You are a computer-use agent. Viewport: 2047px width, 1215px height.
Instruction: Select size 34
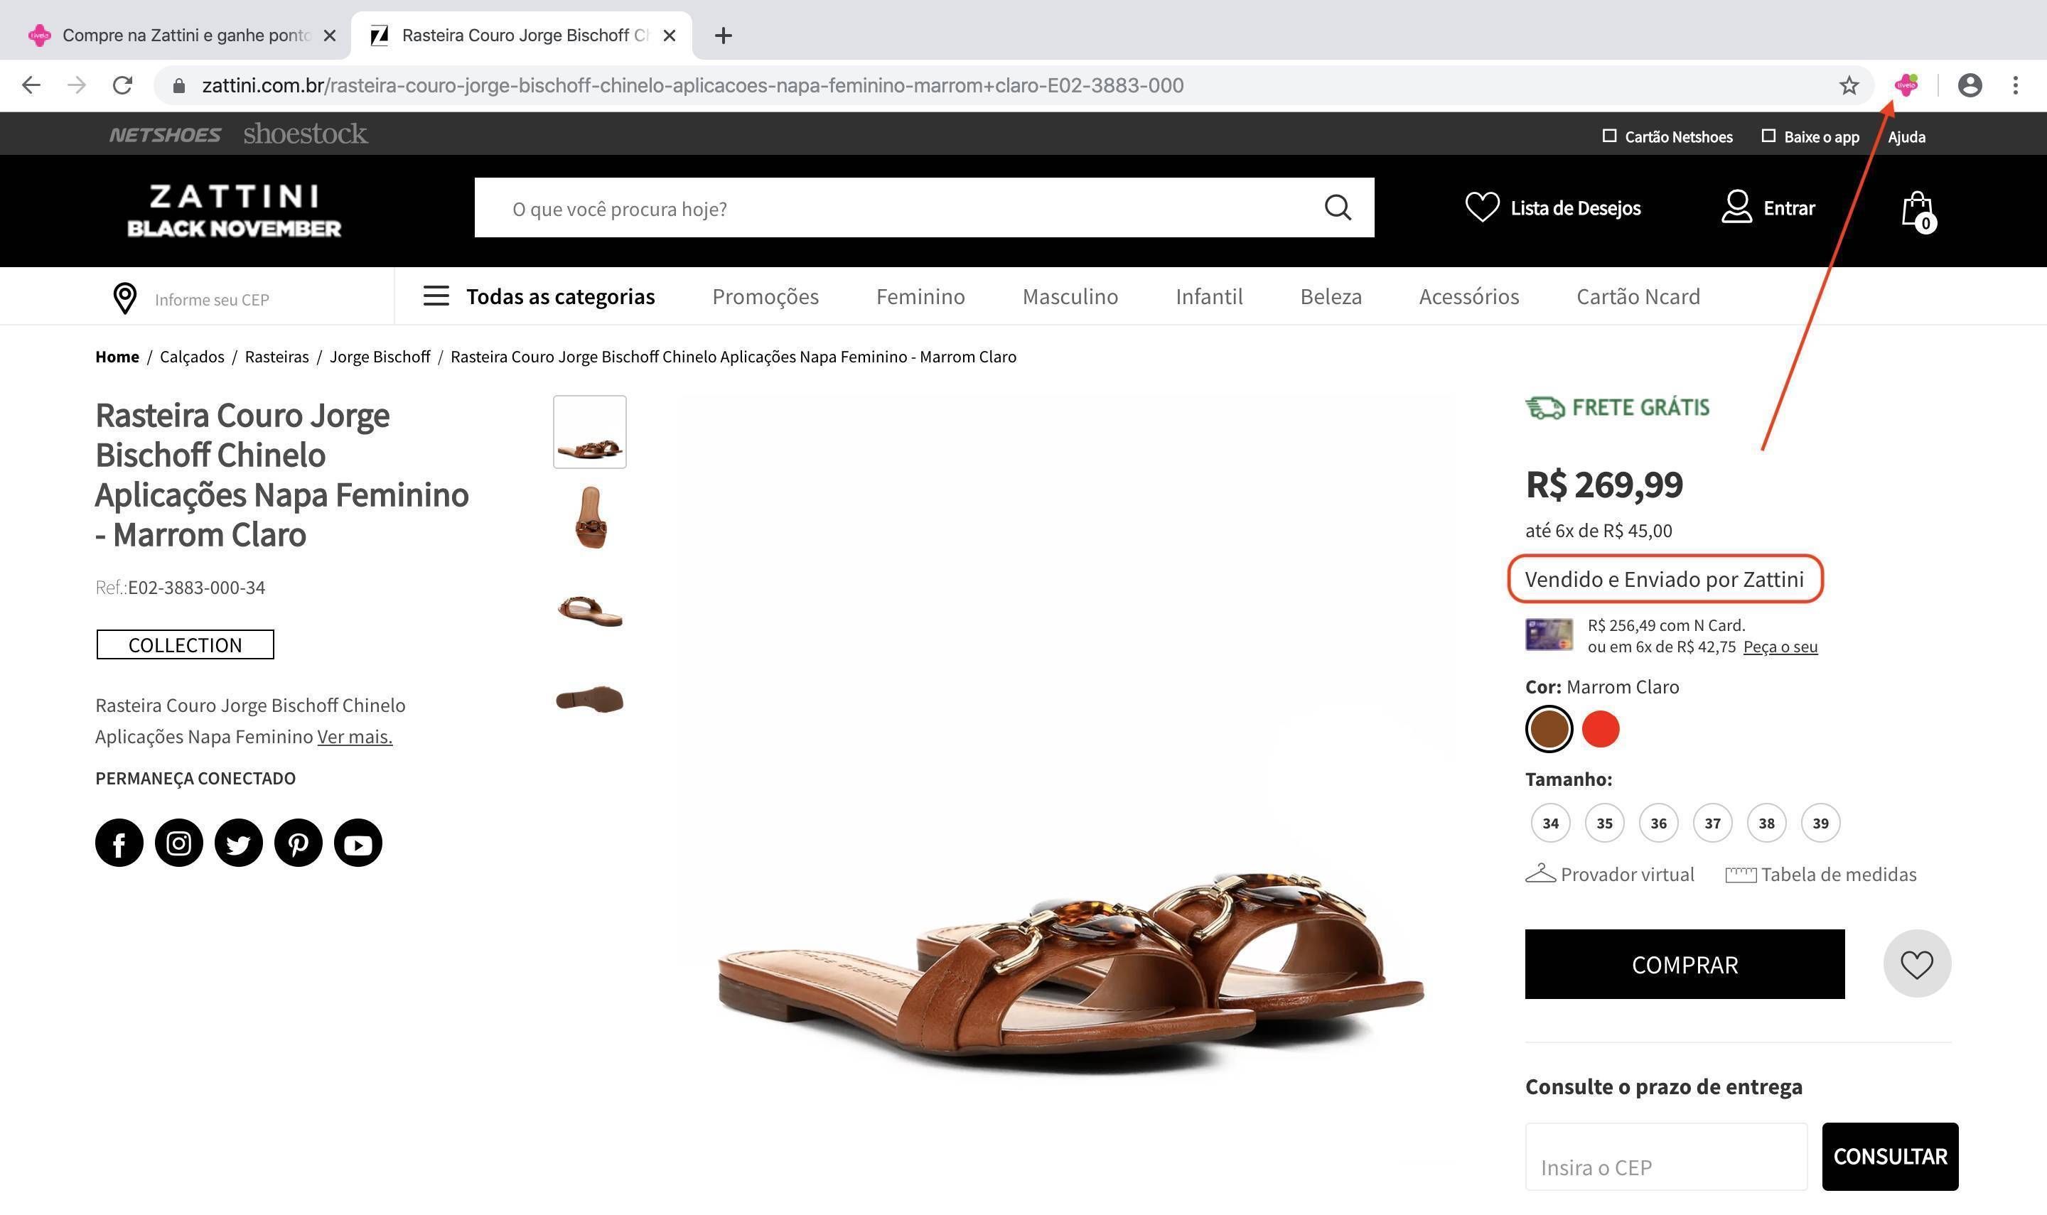tap(1550, 823)
